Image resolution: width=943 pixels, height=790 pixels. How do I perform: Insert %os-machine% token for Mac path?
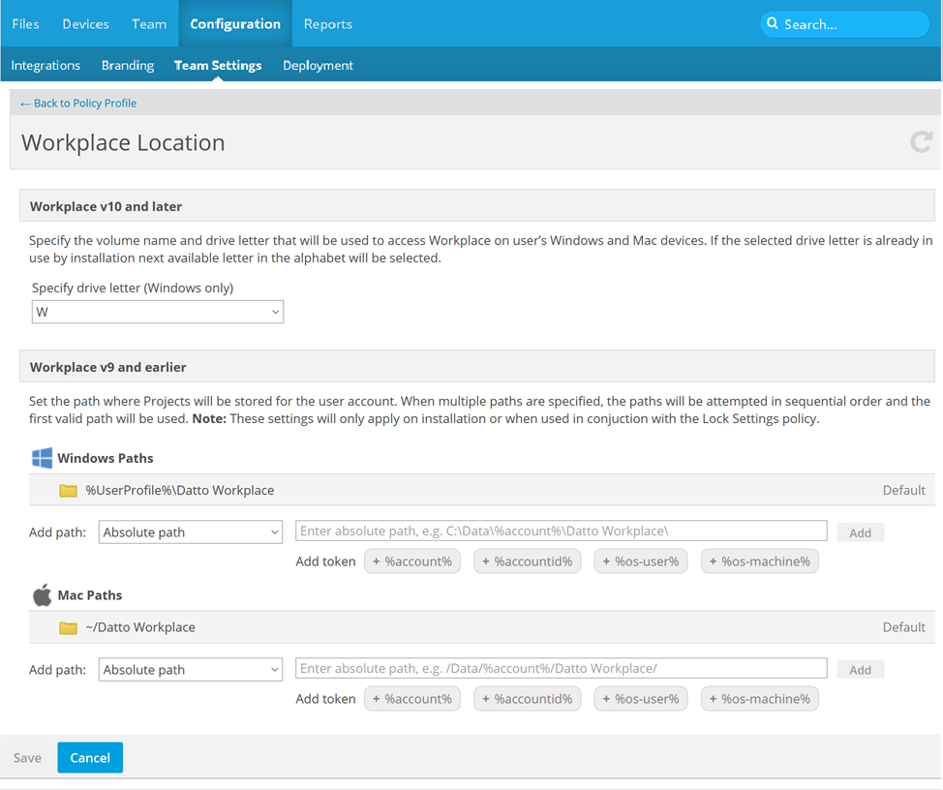(760, 699)
